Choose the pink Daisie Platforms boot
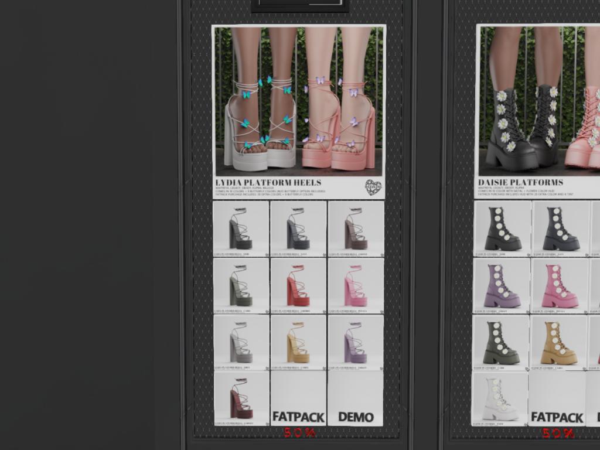Image resolution: width=600 pixels, height=450 pixels. point(558,285)
